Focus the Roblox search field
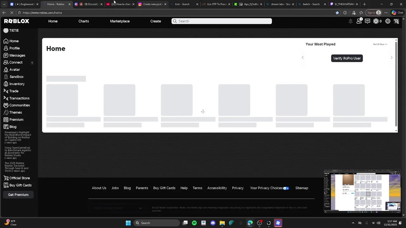 [x=222, y=21]
